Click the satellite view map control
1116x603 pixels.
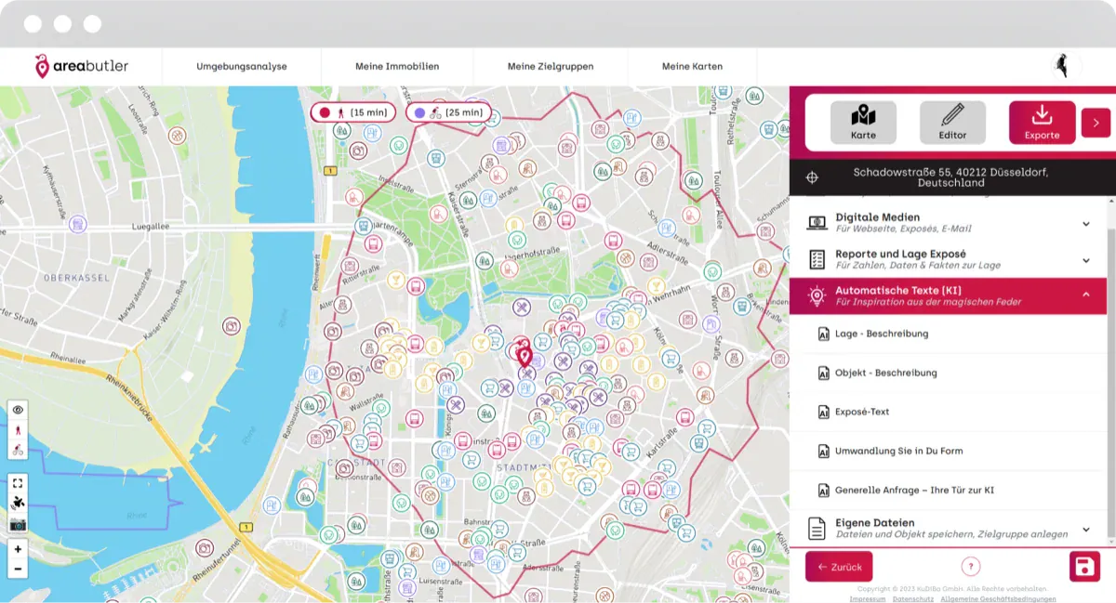click(x=18, y=504)
